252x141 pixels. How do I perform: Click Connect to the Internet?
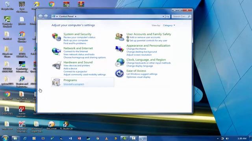[x=76, y=51]
